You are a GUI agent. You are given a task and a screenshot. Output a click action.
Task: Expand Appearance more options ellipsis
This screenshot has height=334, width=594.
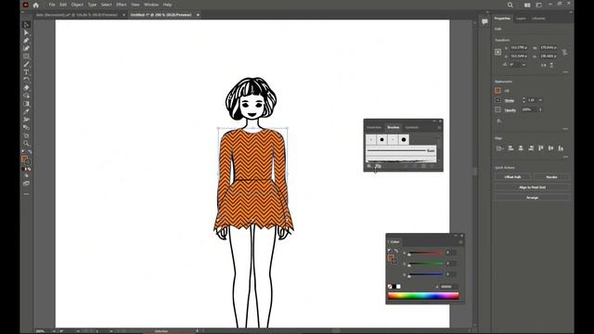565,129
